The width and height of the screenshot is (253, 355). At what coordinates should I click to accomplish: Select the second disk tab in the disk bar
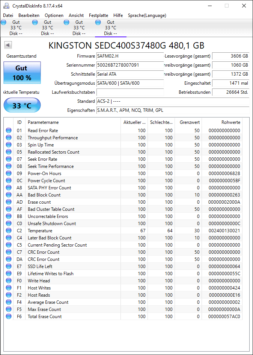(47, 27)
